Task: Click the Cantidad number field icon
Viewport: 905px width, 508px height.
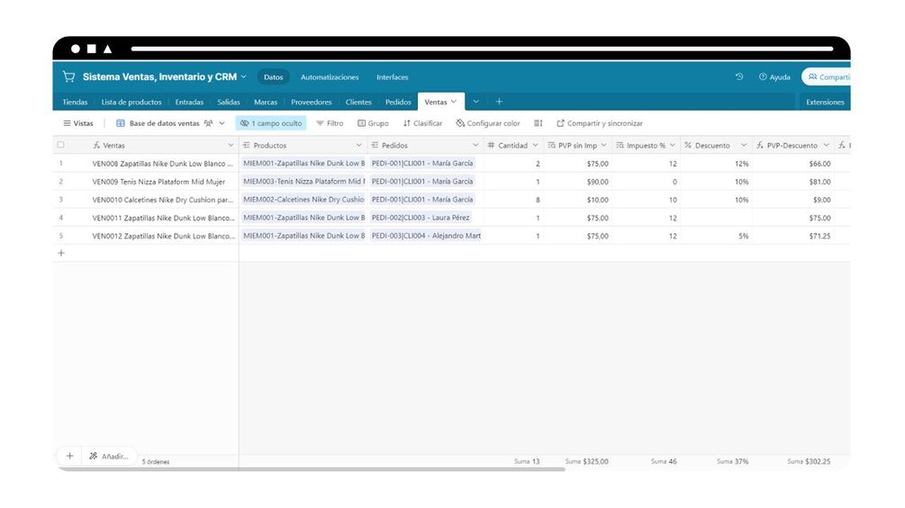Action: point(491,145)
